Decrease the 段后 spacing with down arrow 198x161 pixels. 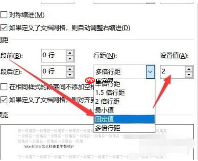pos(70,75)
